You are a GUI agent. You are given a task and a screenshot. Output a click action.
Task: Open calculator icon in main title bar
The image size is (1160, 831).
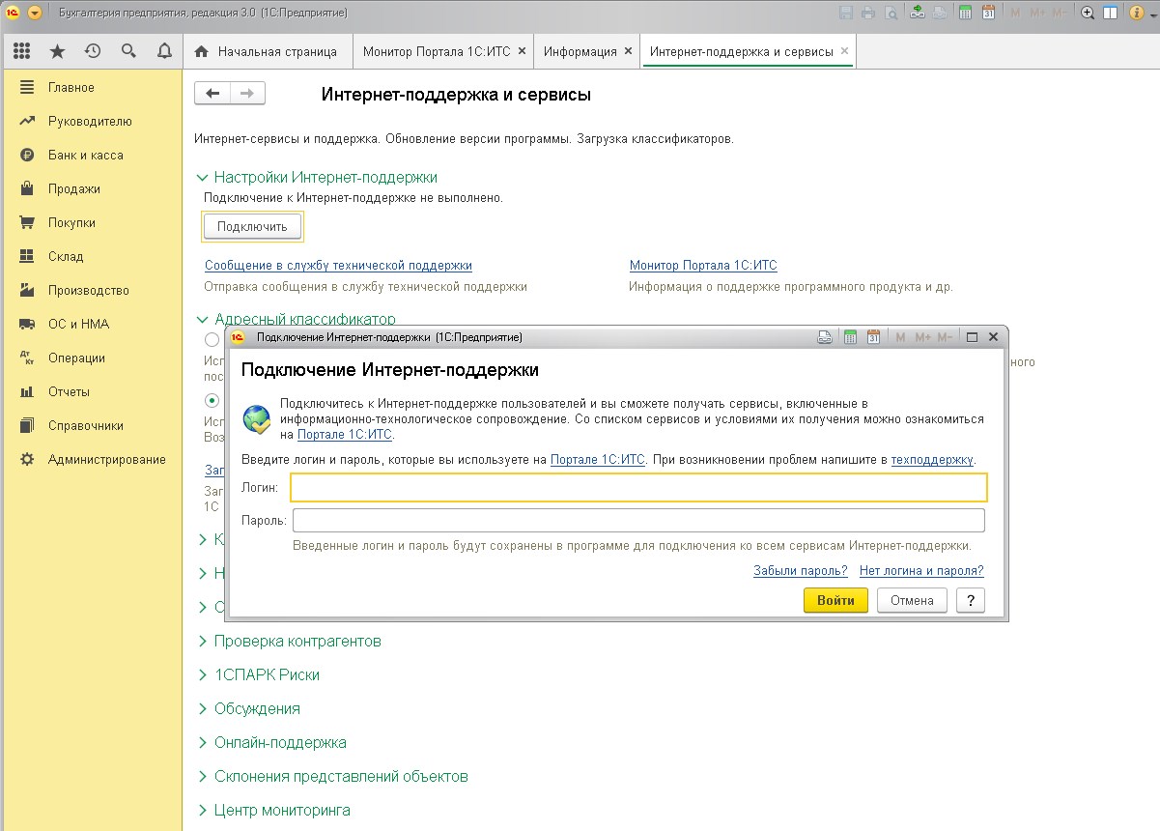point(965,13)
